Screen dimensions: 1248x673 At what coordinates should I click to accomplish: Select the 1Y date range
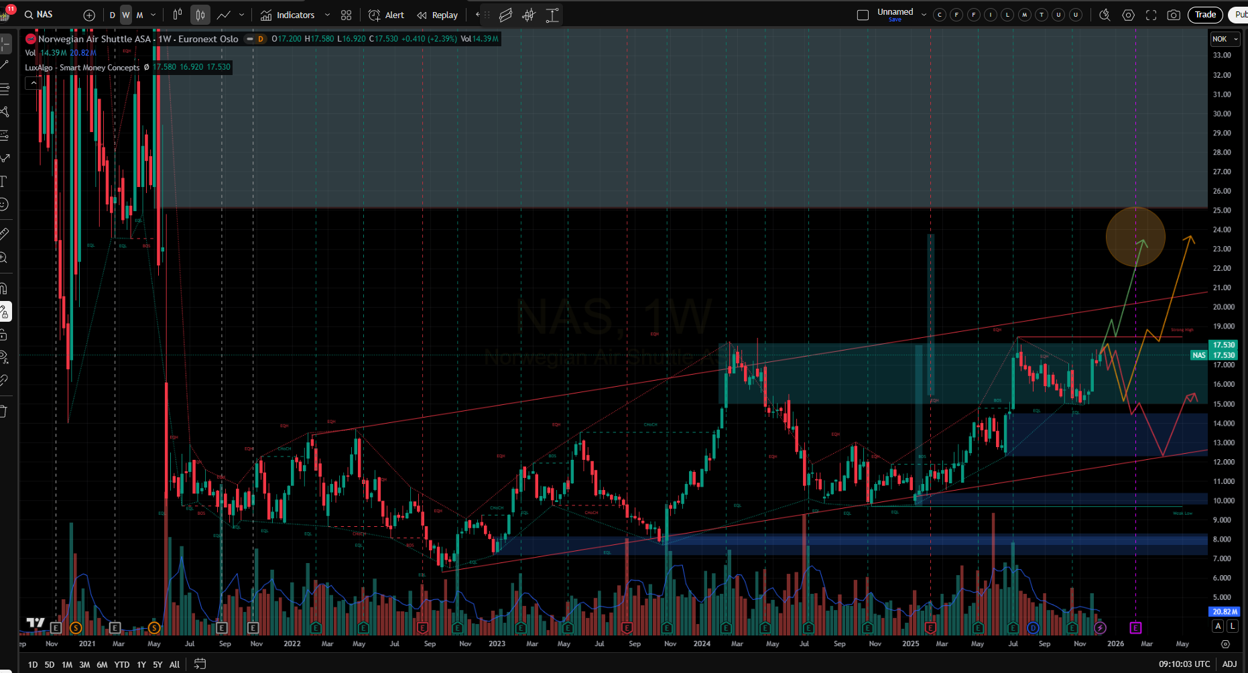[141, 664]
